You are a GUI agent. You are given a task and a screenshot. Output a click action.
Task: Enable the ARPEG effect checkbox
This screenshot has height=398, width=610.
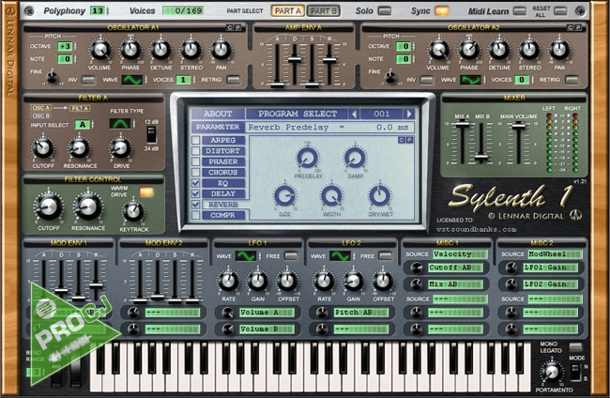(x=196, y=140)
